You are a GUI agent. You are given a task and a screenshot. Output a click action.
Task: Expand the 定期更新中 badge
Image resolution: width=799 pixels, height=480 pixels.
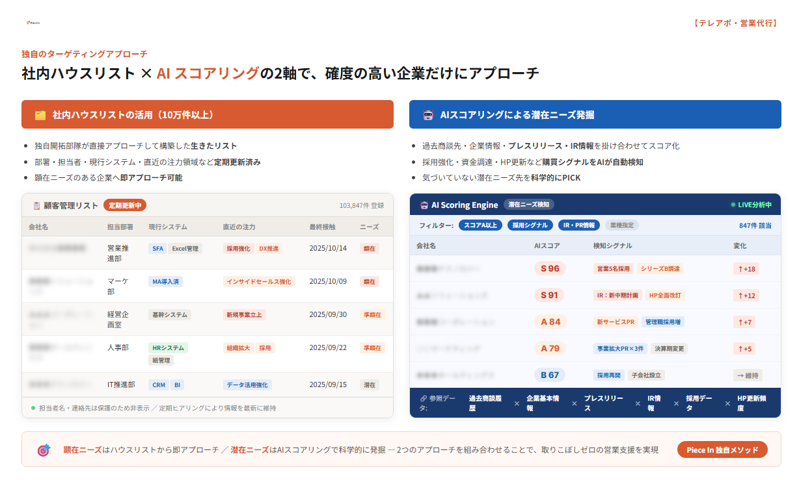pyautogui.click(x=126, y=204)
